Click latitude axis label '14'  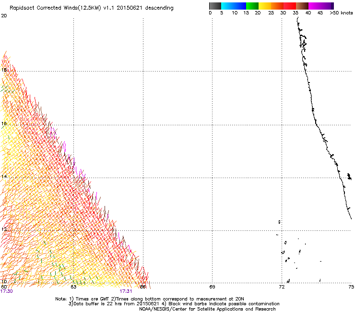click(x=4, y=176)
